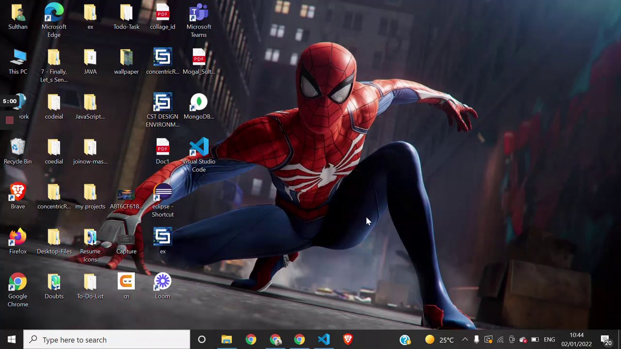Select the ex folder on the desktop
The height and width of the screenshot is (349, 621).
point(90,17)
